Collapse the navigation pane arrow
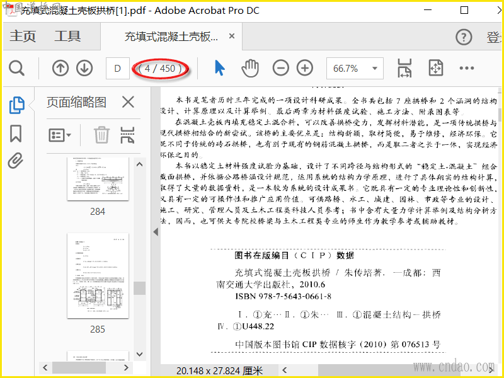The height and width of the screenshot is (378, 504). coord(156,232)
